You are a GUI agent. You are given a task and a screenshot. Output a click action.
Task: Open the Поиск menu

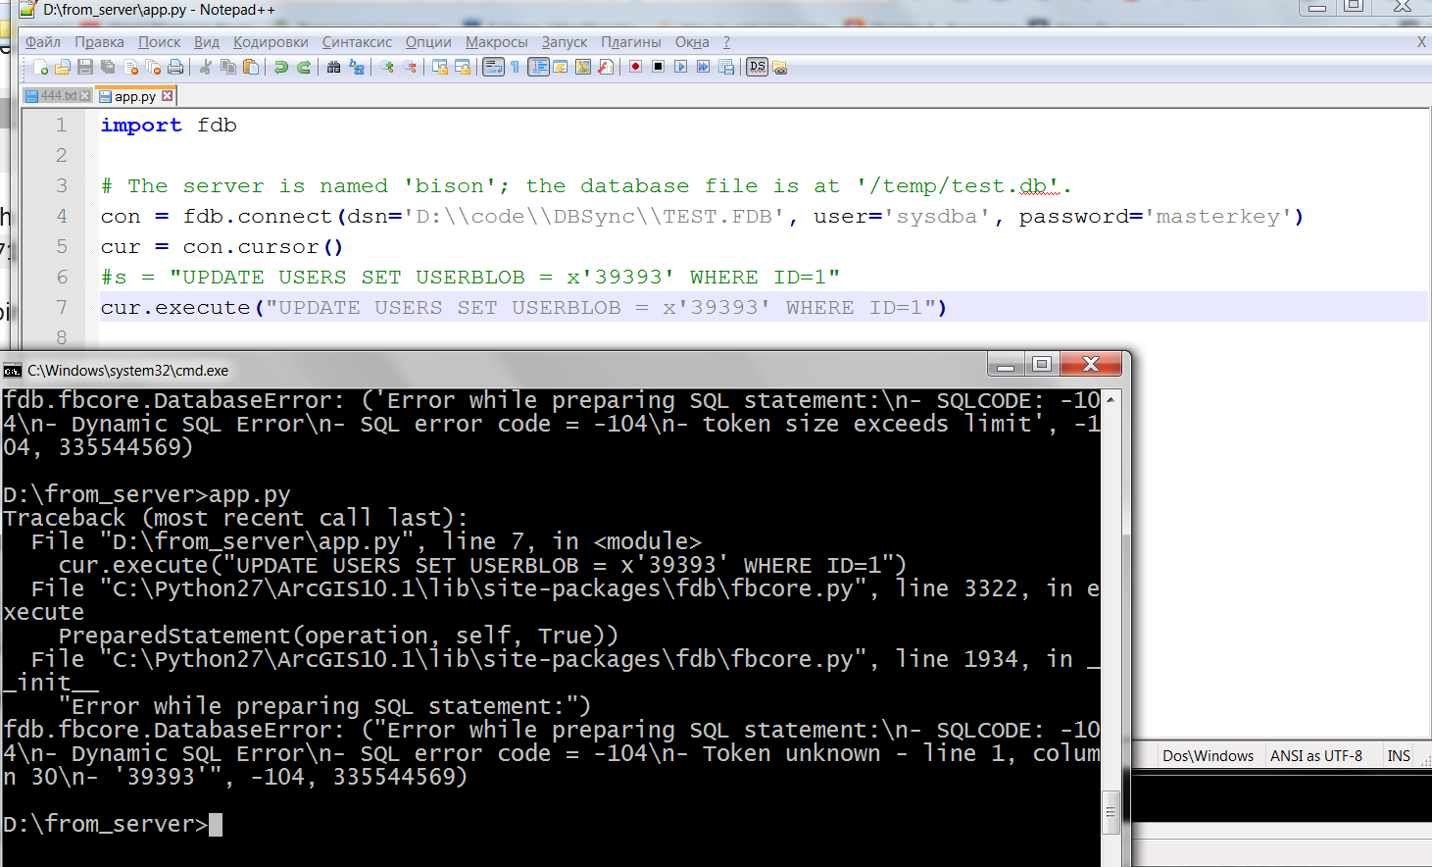coord(160,42)
